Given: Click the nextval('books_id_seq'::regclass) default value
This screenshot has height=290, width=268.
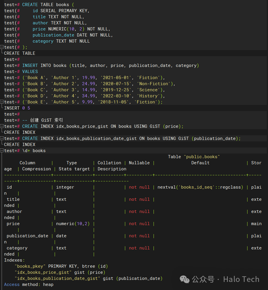Looking at the screenshot, I should [200, 187].
